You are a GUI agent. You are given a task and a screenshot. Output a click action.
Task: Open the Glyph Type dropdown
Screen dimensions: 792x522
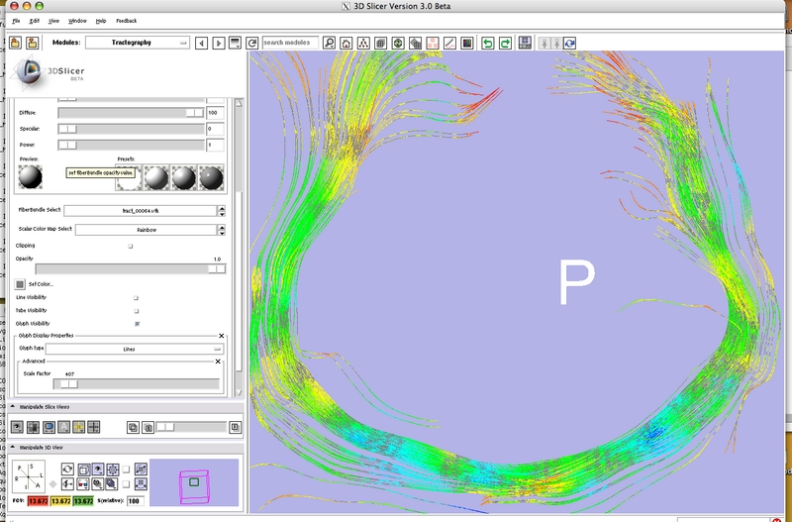click(x=134, y=349)
